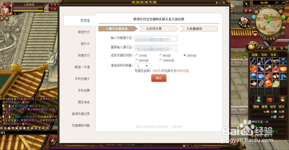This screenshot has height=150, width=289.
Task: Click the gold money bag icon in the bag panel
Action: (x=283, y=100)
